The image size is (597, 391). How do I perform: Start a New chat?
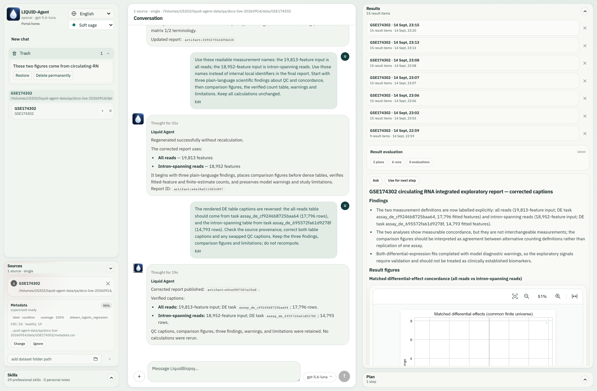20,39
